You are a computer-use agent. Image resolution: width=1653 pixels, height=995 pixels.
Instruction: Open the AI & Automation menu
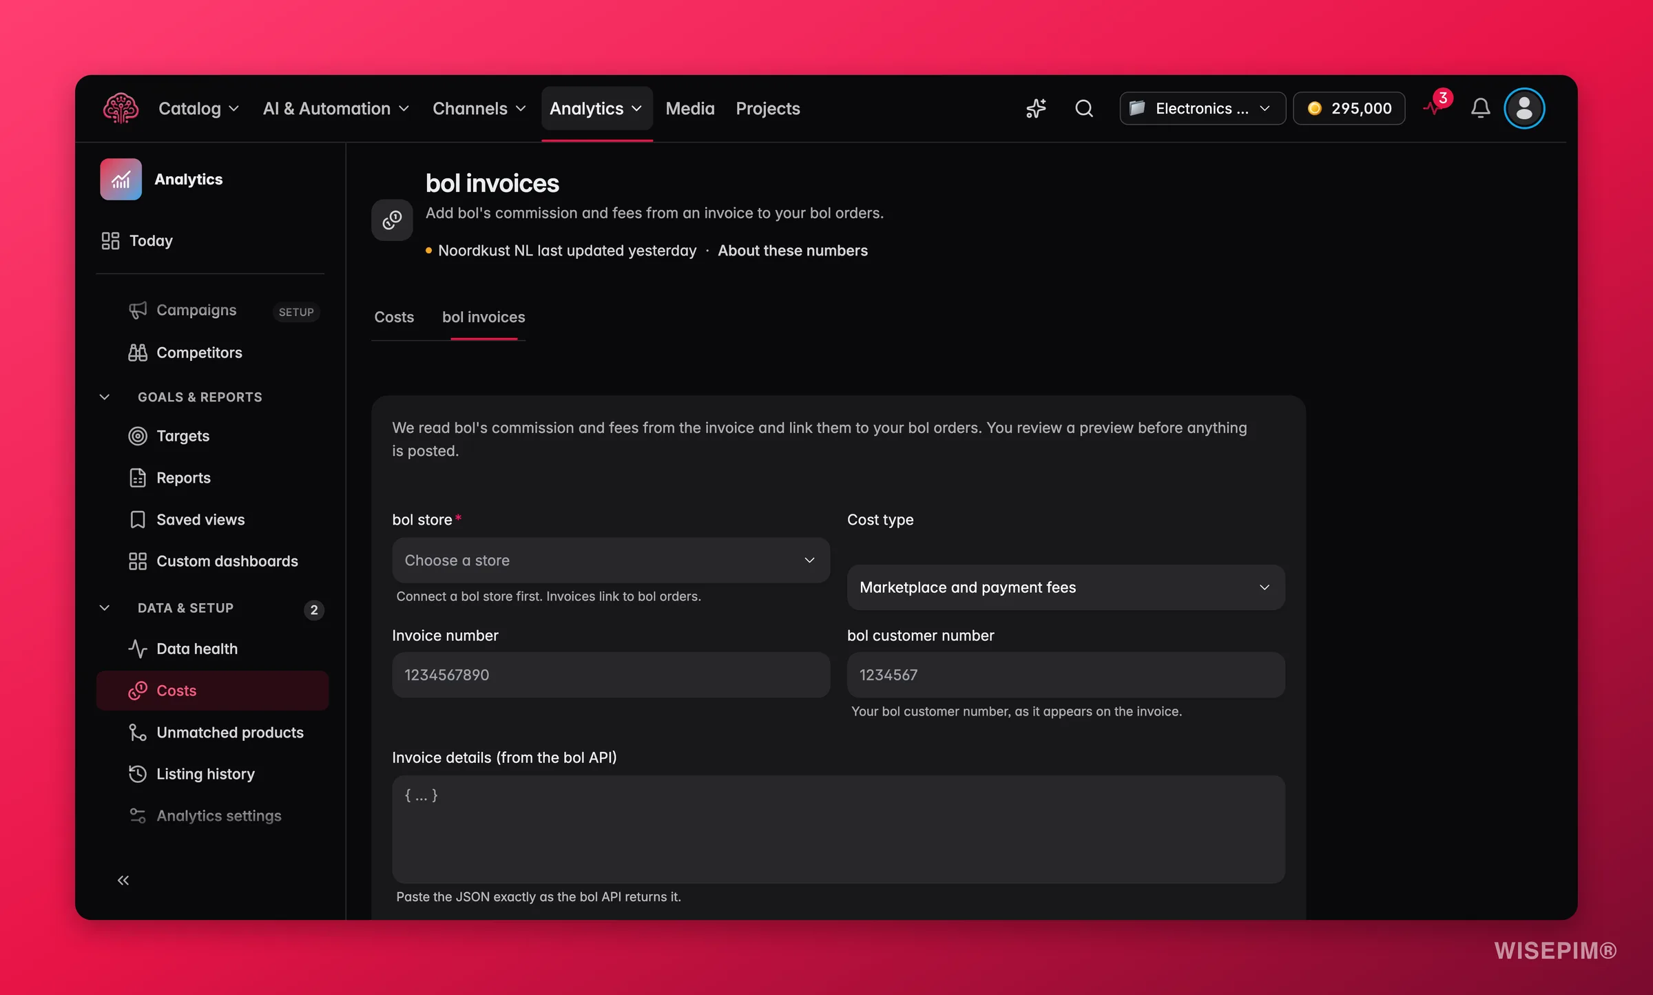click(x=336, y=108)
